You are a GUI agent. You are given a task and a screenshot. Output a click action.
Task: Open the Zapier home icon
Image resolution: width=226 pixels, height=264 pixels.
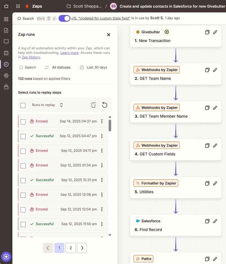6,6
